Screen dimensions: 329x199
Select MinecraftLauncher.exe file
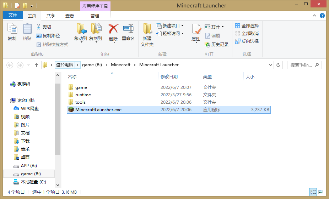point(169,109)
